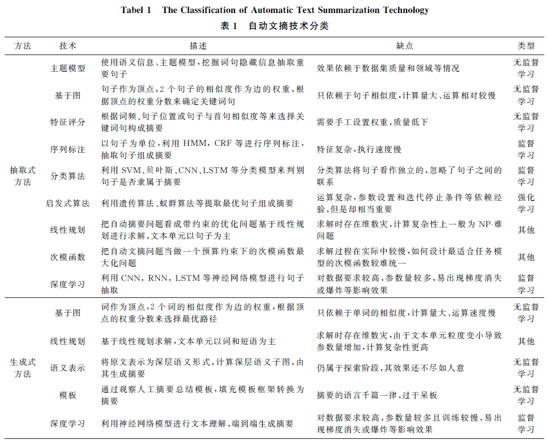Click the 强化学习 type cell

526,203
